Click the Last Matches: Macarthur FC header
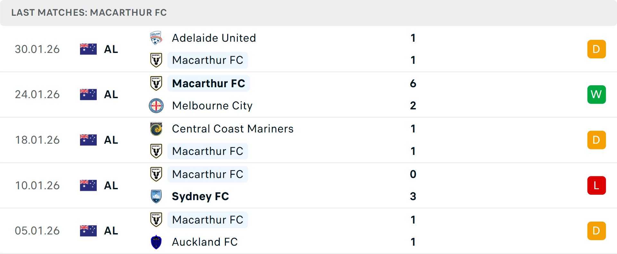 [89, 13]
